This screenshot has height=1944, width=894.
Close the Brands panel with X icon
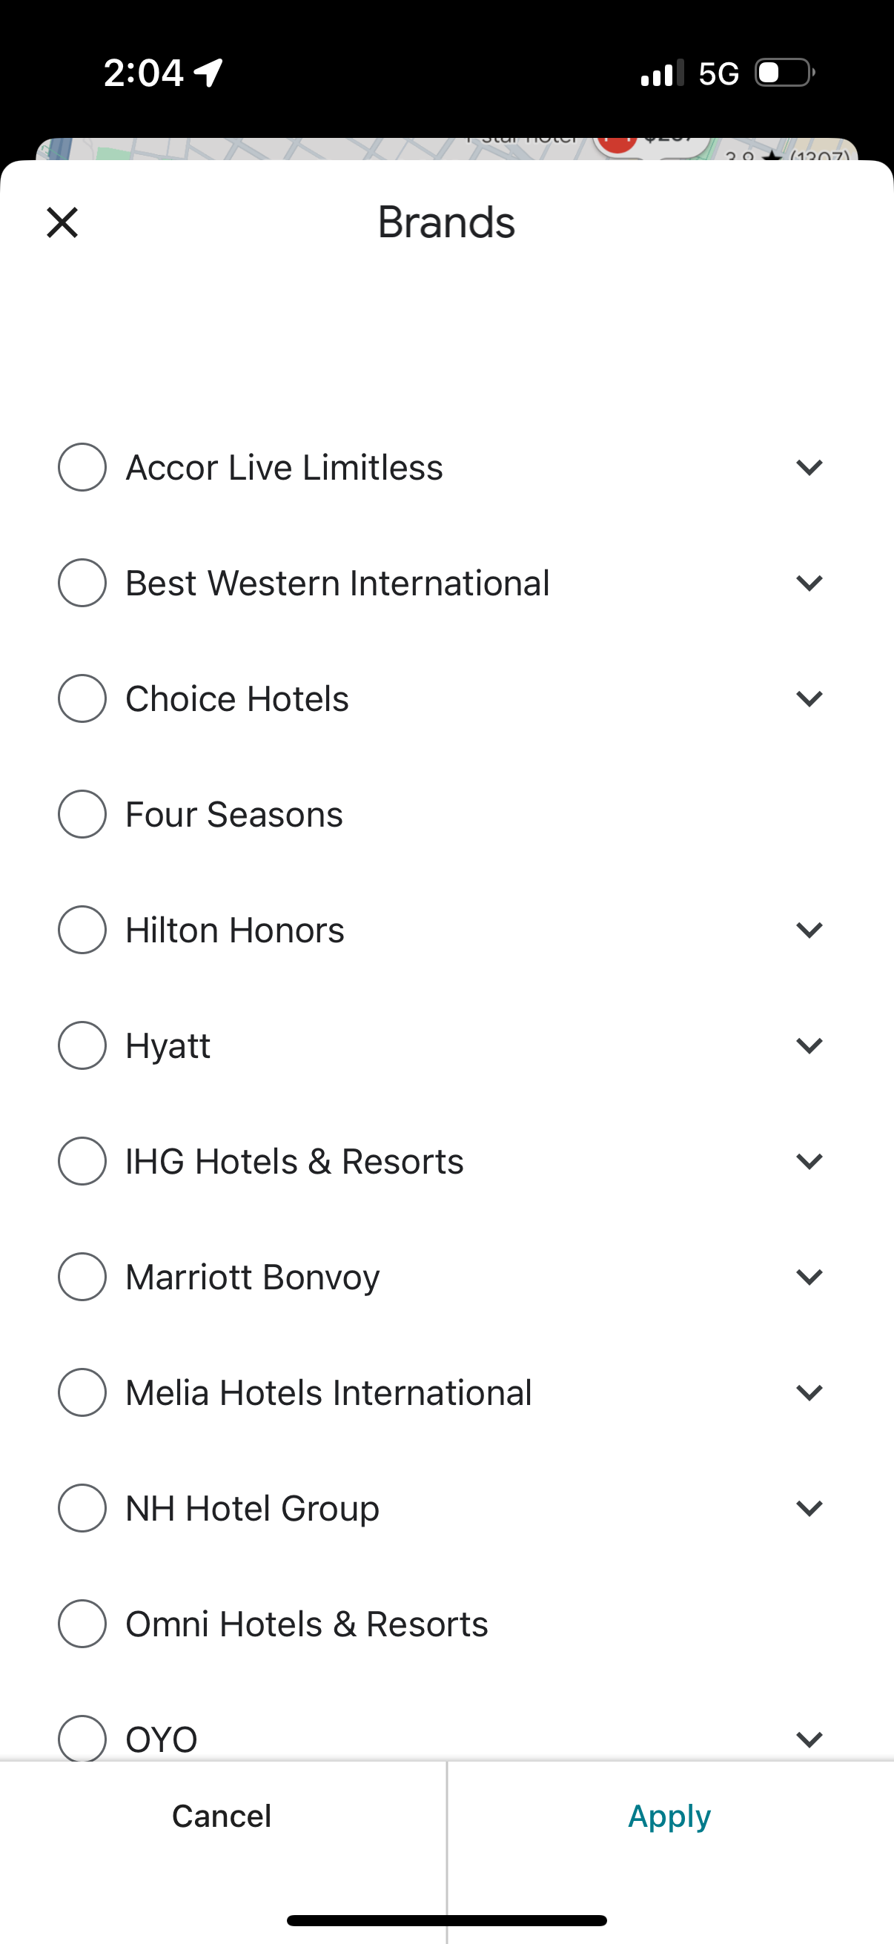coord(62,222)
